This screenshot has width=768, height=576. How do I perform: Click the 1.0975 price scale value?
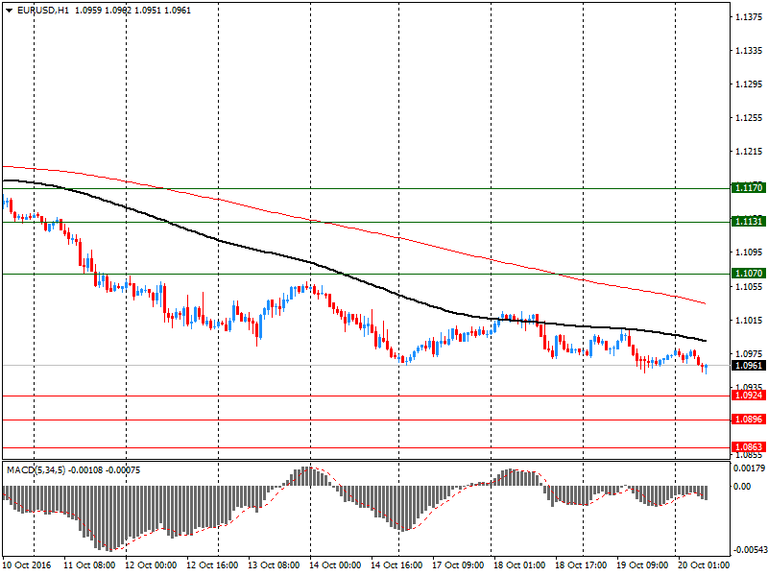pos(749,353)
